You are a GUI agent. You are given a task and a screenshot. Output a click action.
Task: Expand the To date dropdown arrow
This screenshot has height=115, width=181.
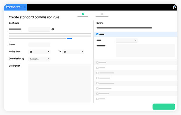(x=82, y=52)
